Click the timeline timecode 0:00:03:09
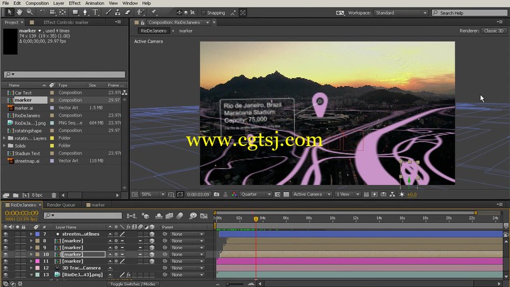The image size is (510, 287). tap(22, 213)
